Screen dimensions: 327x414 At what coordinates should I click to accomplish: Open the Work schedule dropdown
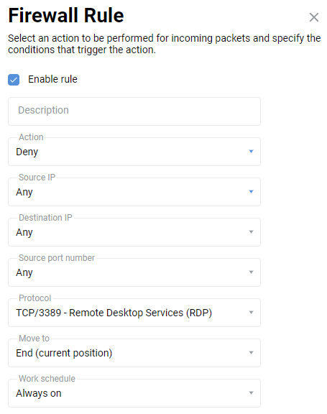click(x=134, y=393)
